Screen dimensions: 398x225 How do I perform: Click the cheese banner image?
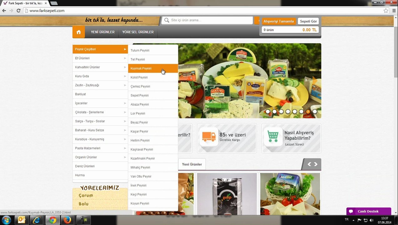pyautogui.click(x=249, y=81)
